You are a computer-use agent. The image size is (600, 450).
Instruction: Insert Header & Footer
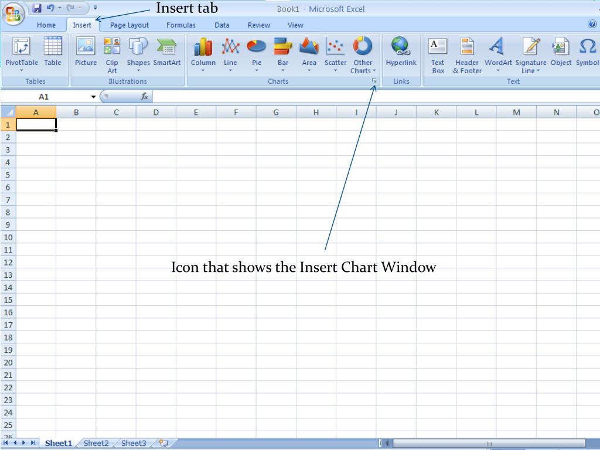click(467, 55)
